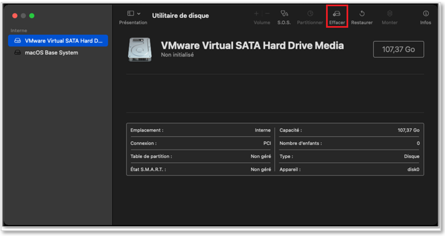Click the État S.M.A.R.T. label
The width and height of the screenshot is (445, 236).
click(x=148, y=169)
